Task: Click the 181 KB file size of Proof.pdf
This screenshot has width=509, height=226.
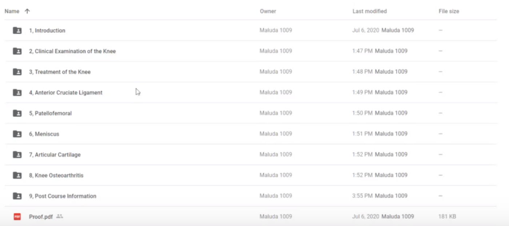Action: [x=447, y=217]
